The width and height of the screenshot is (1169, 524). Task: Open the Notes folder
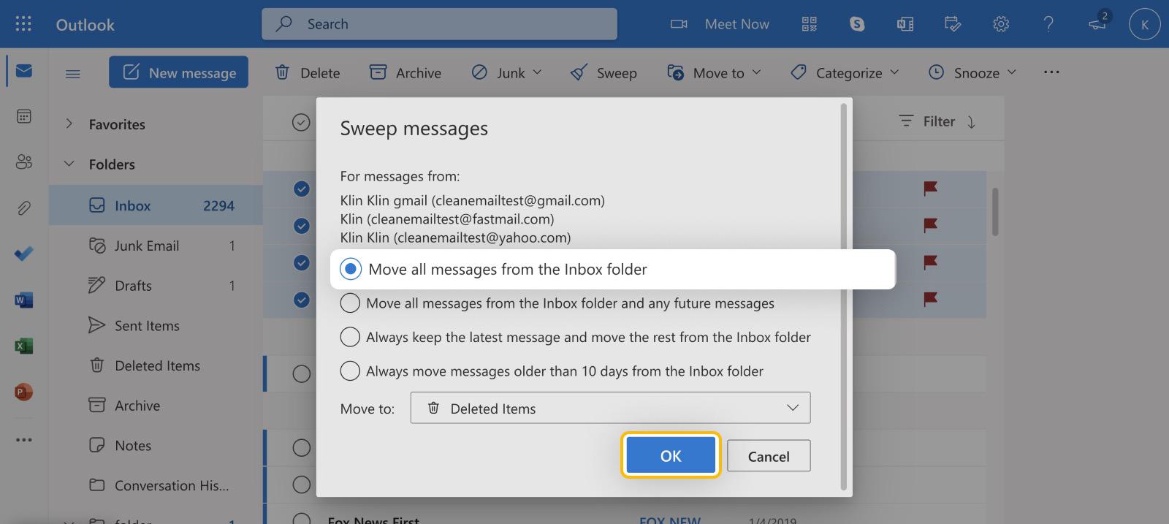point(156,445)
